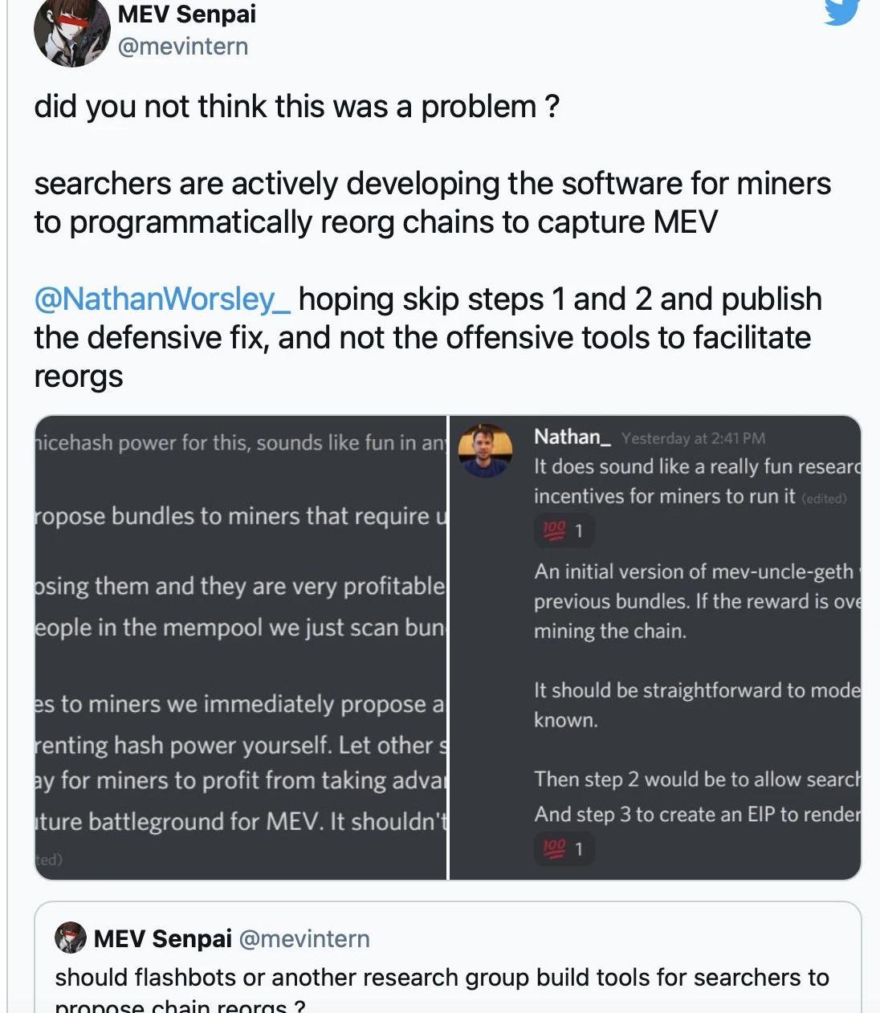Click Nathan_'s Discord avatar photo

(x=485, y=450)
